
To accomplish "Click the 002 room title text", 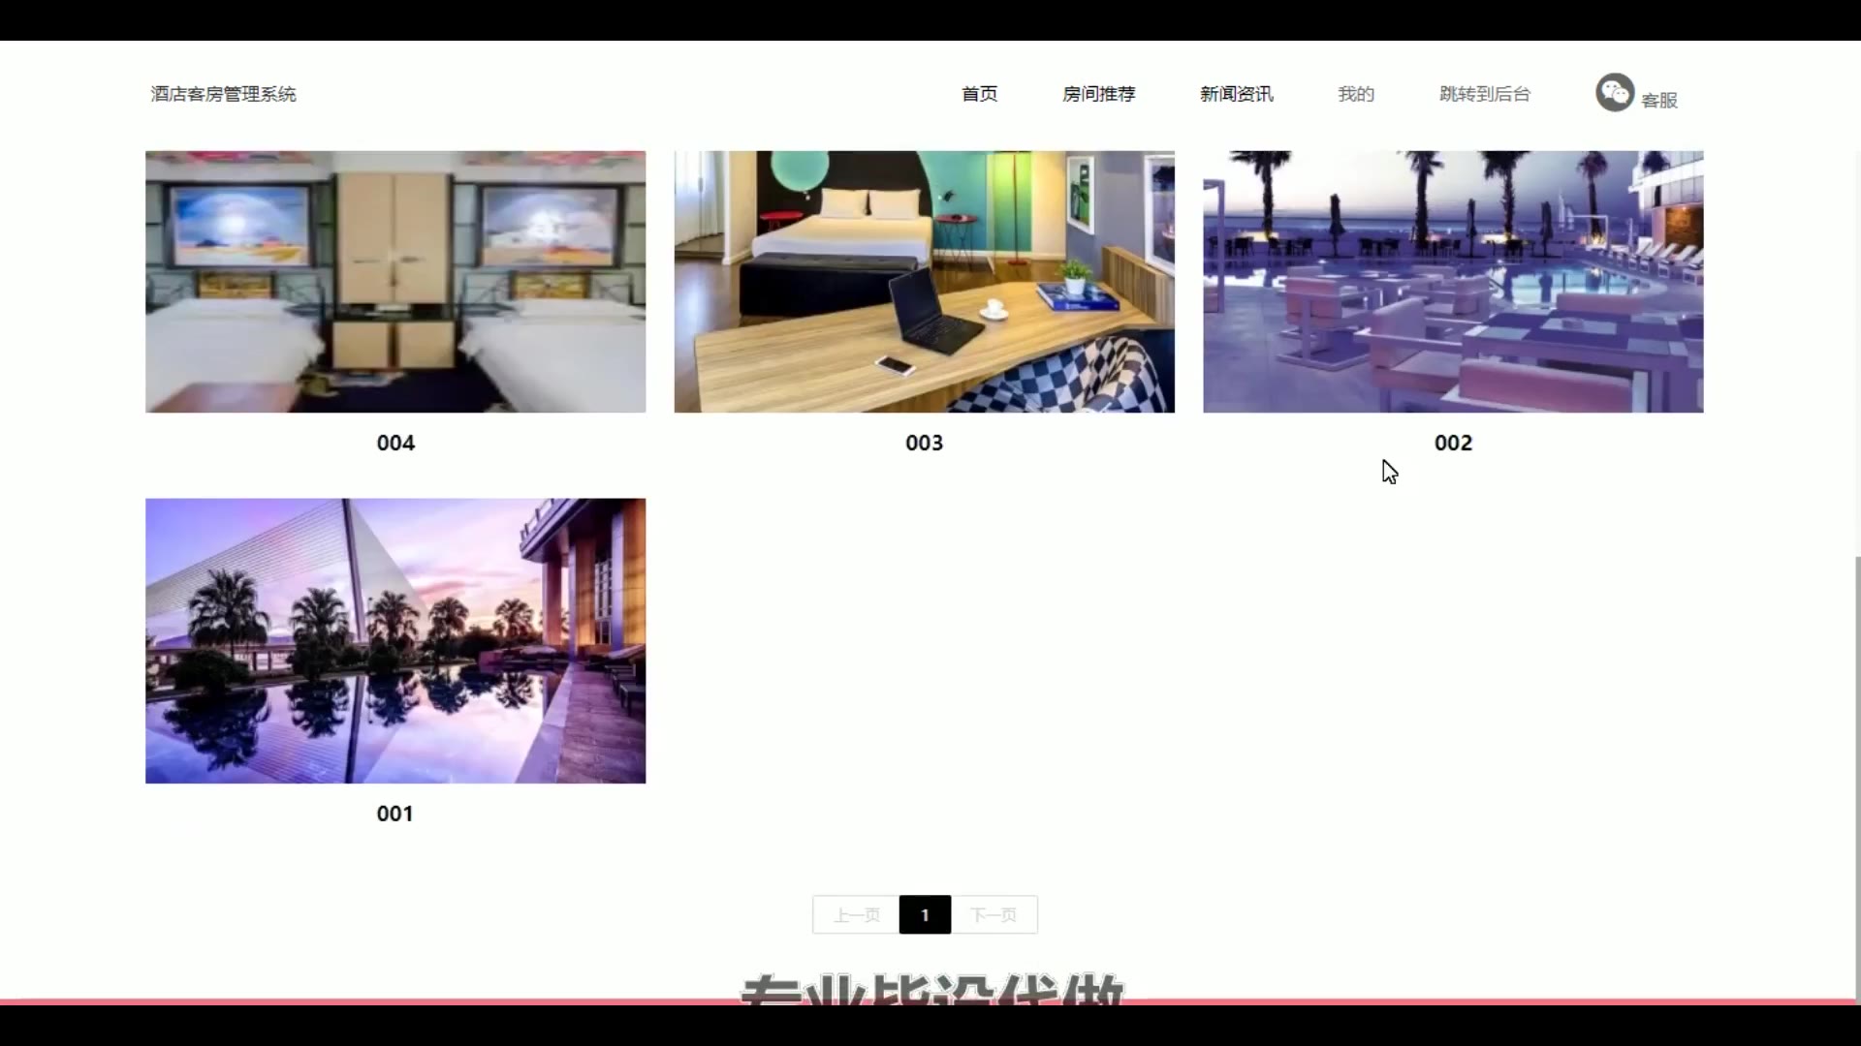I will tap(1452, 443).
